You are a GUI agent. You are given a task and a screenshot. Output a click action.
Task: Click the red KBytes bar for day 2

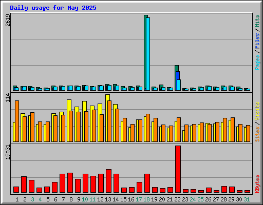[24, 184]
